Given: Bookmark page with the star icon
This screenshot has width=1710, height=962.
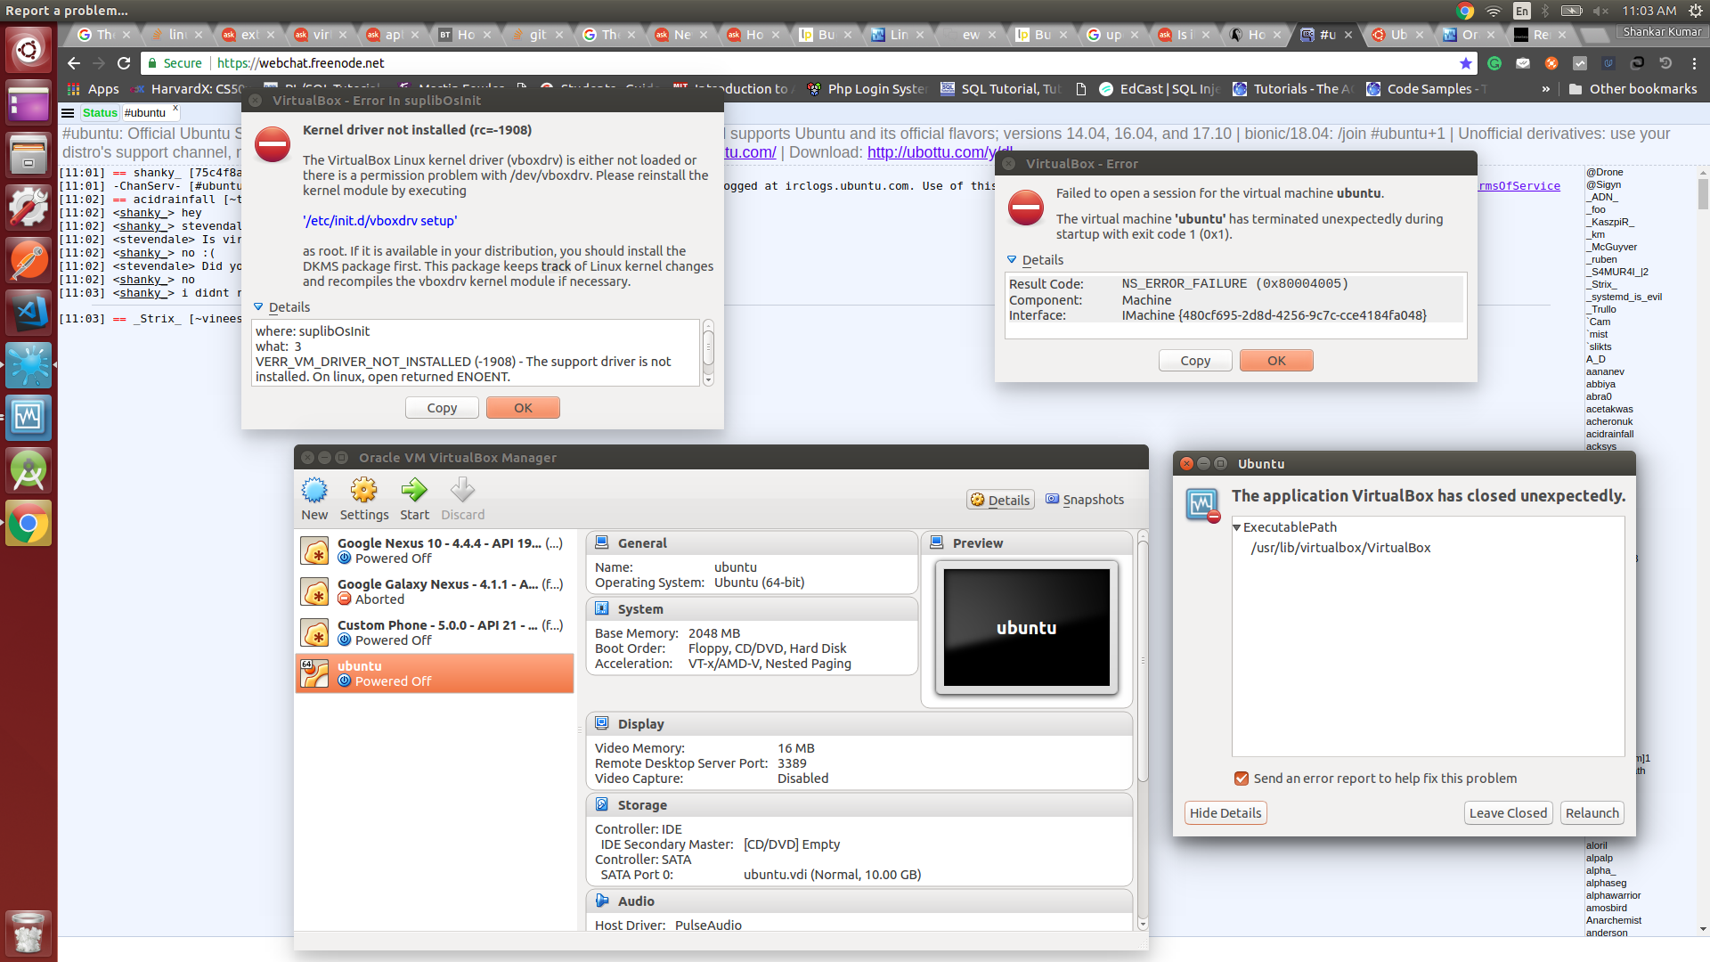Looking at the screenshot, I should (1465, 63).
